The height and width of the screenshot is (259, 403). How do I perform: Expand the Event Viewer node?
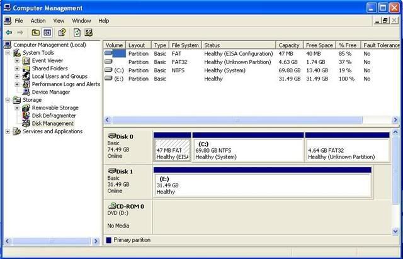coord(18,61)
